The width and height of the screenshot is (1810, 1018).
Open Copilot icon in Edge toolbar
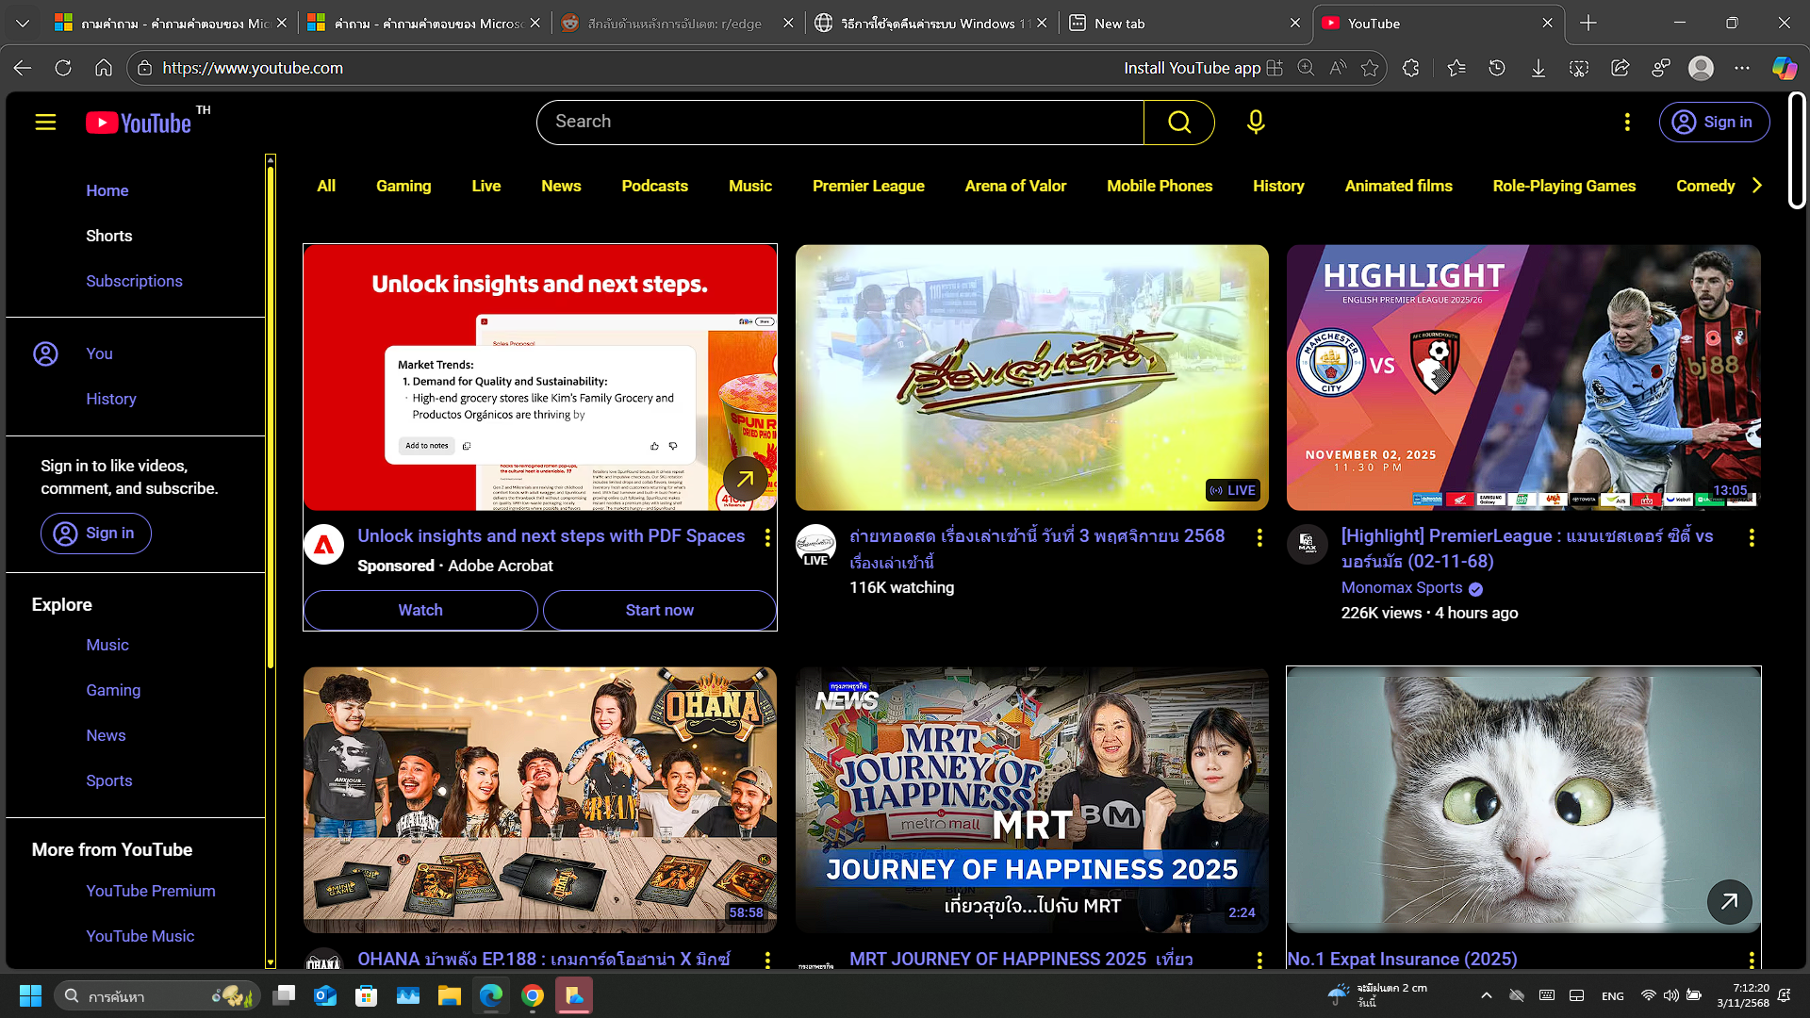click(x=1784, y=68)
